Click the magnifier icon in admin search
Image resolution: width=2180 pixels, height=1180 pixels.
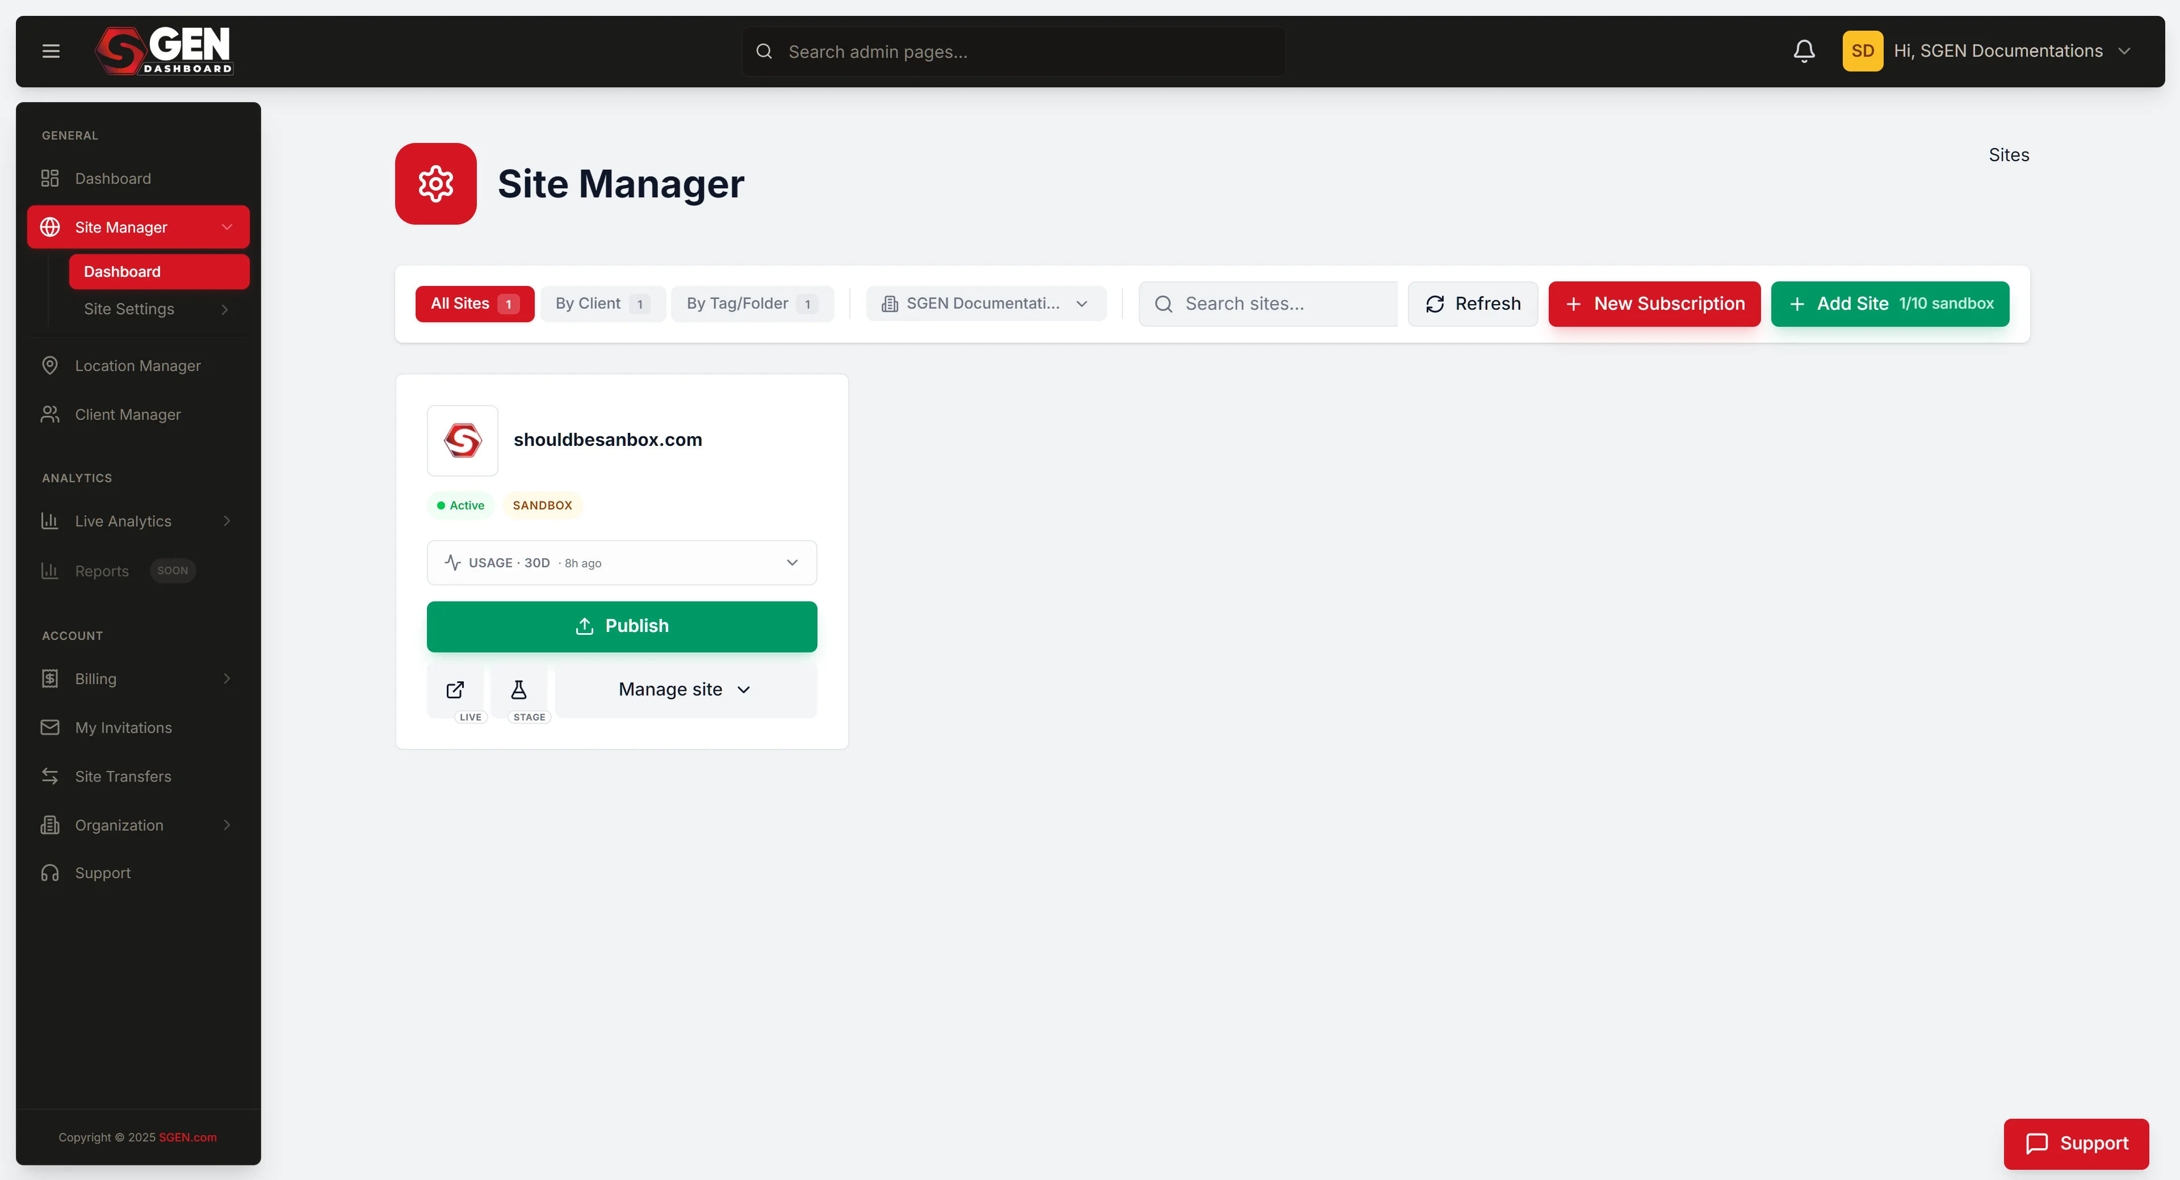[x=764, y=52]
